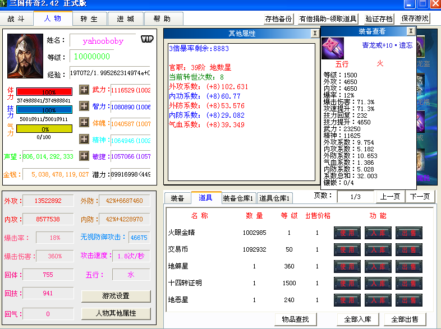Select the 装备仓库1 tab

[238, 198]
